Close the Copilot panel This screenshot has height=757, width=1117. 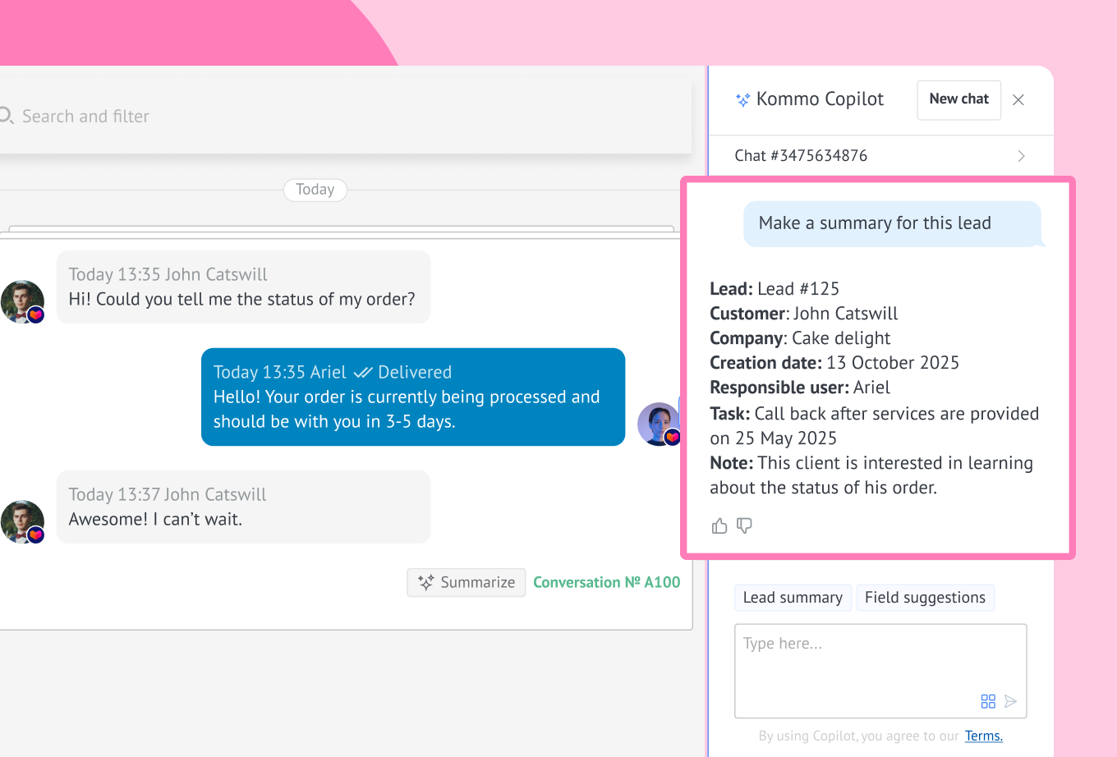coord(1018,100)
